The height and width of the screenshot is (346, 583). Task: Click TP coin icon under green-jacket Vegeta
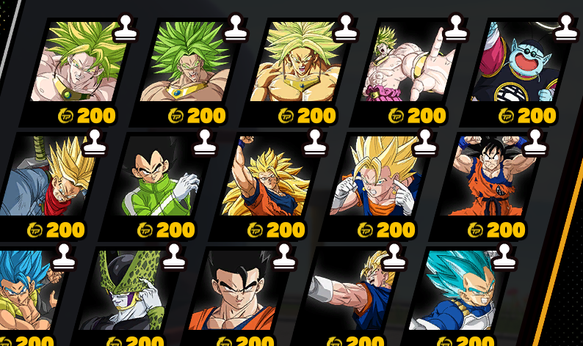point(145,230)
